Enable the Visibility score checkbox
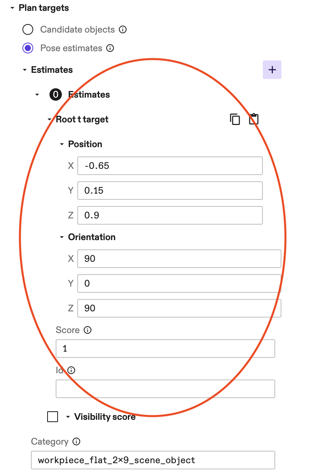 pos(53,417)
